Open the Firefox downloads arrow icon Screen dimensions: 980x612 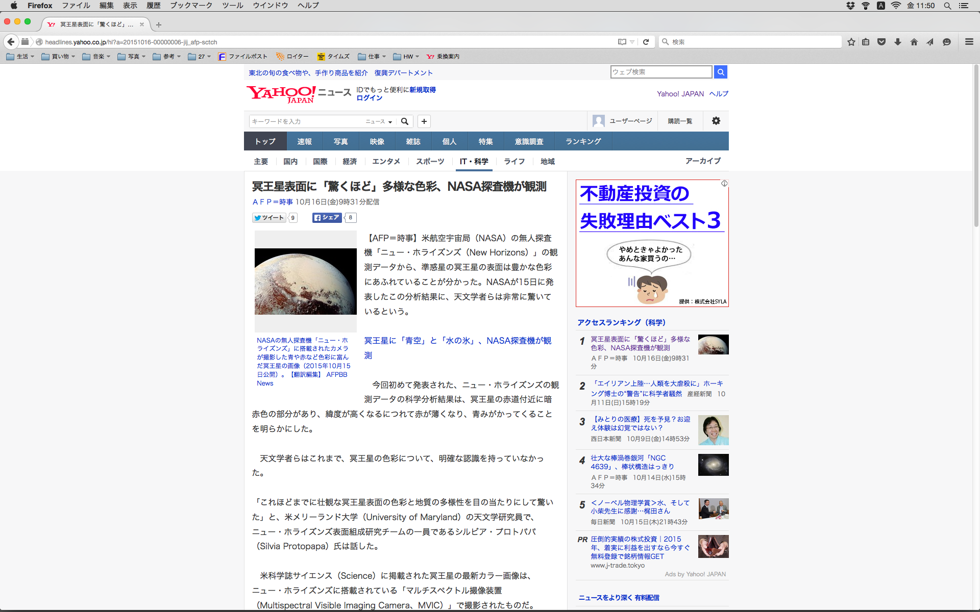[x=898, y=42]
